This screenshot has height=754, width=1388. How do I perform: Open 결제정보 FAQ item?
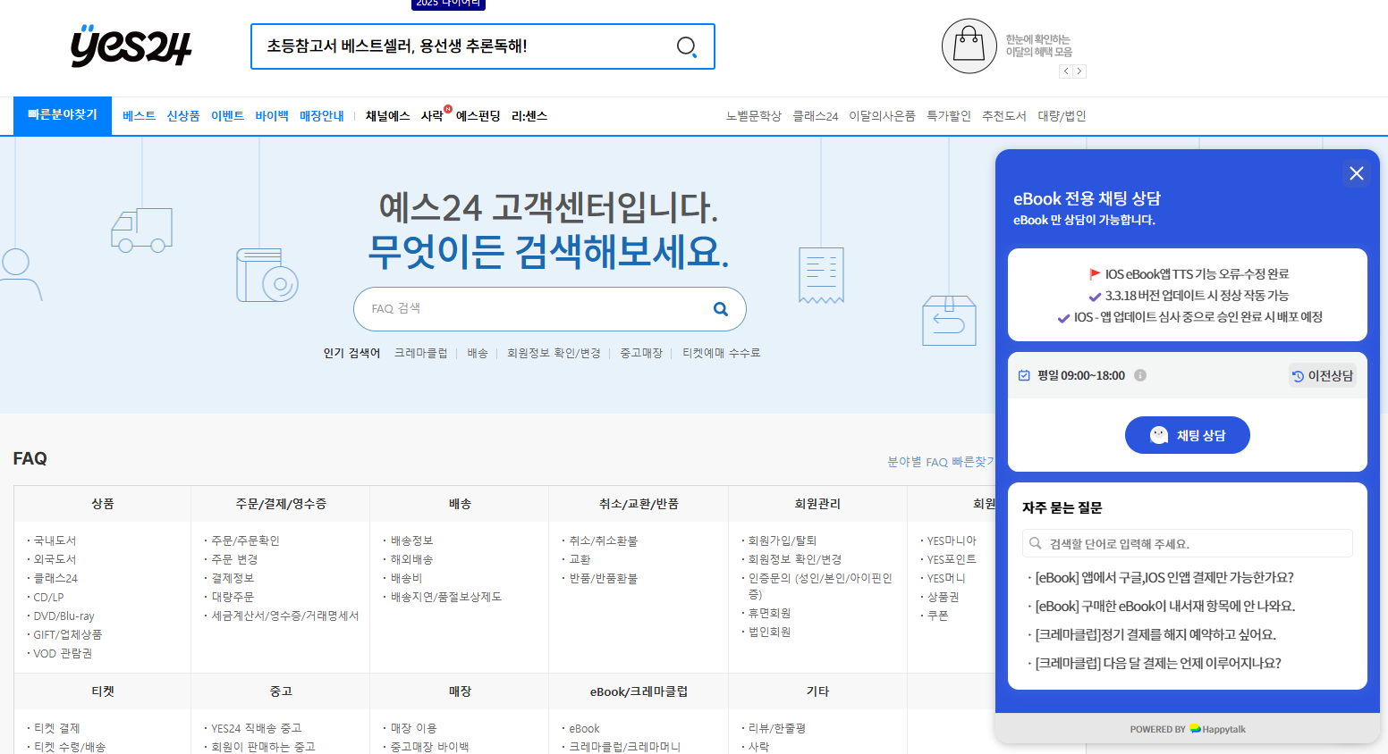[233, 578]
